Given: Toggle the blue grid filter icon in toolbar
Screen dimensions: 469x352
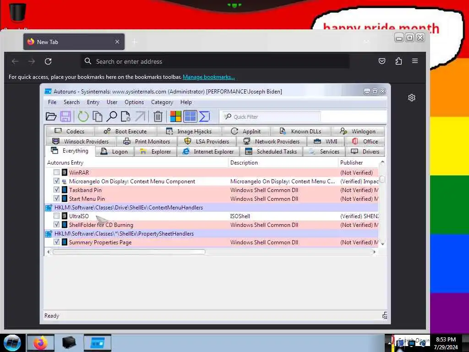Looking at the screenshot, I should coord(190,116).
